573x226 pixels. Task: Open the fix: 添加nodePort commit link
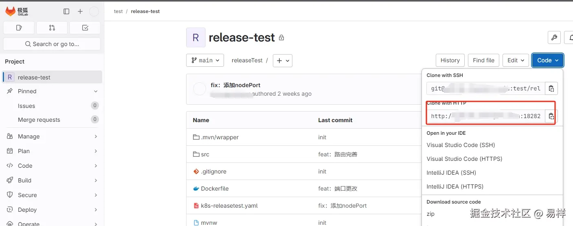(x=235, y=85)
